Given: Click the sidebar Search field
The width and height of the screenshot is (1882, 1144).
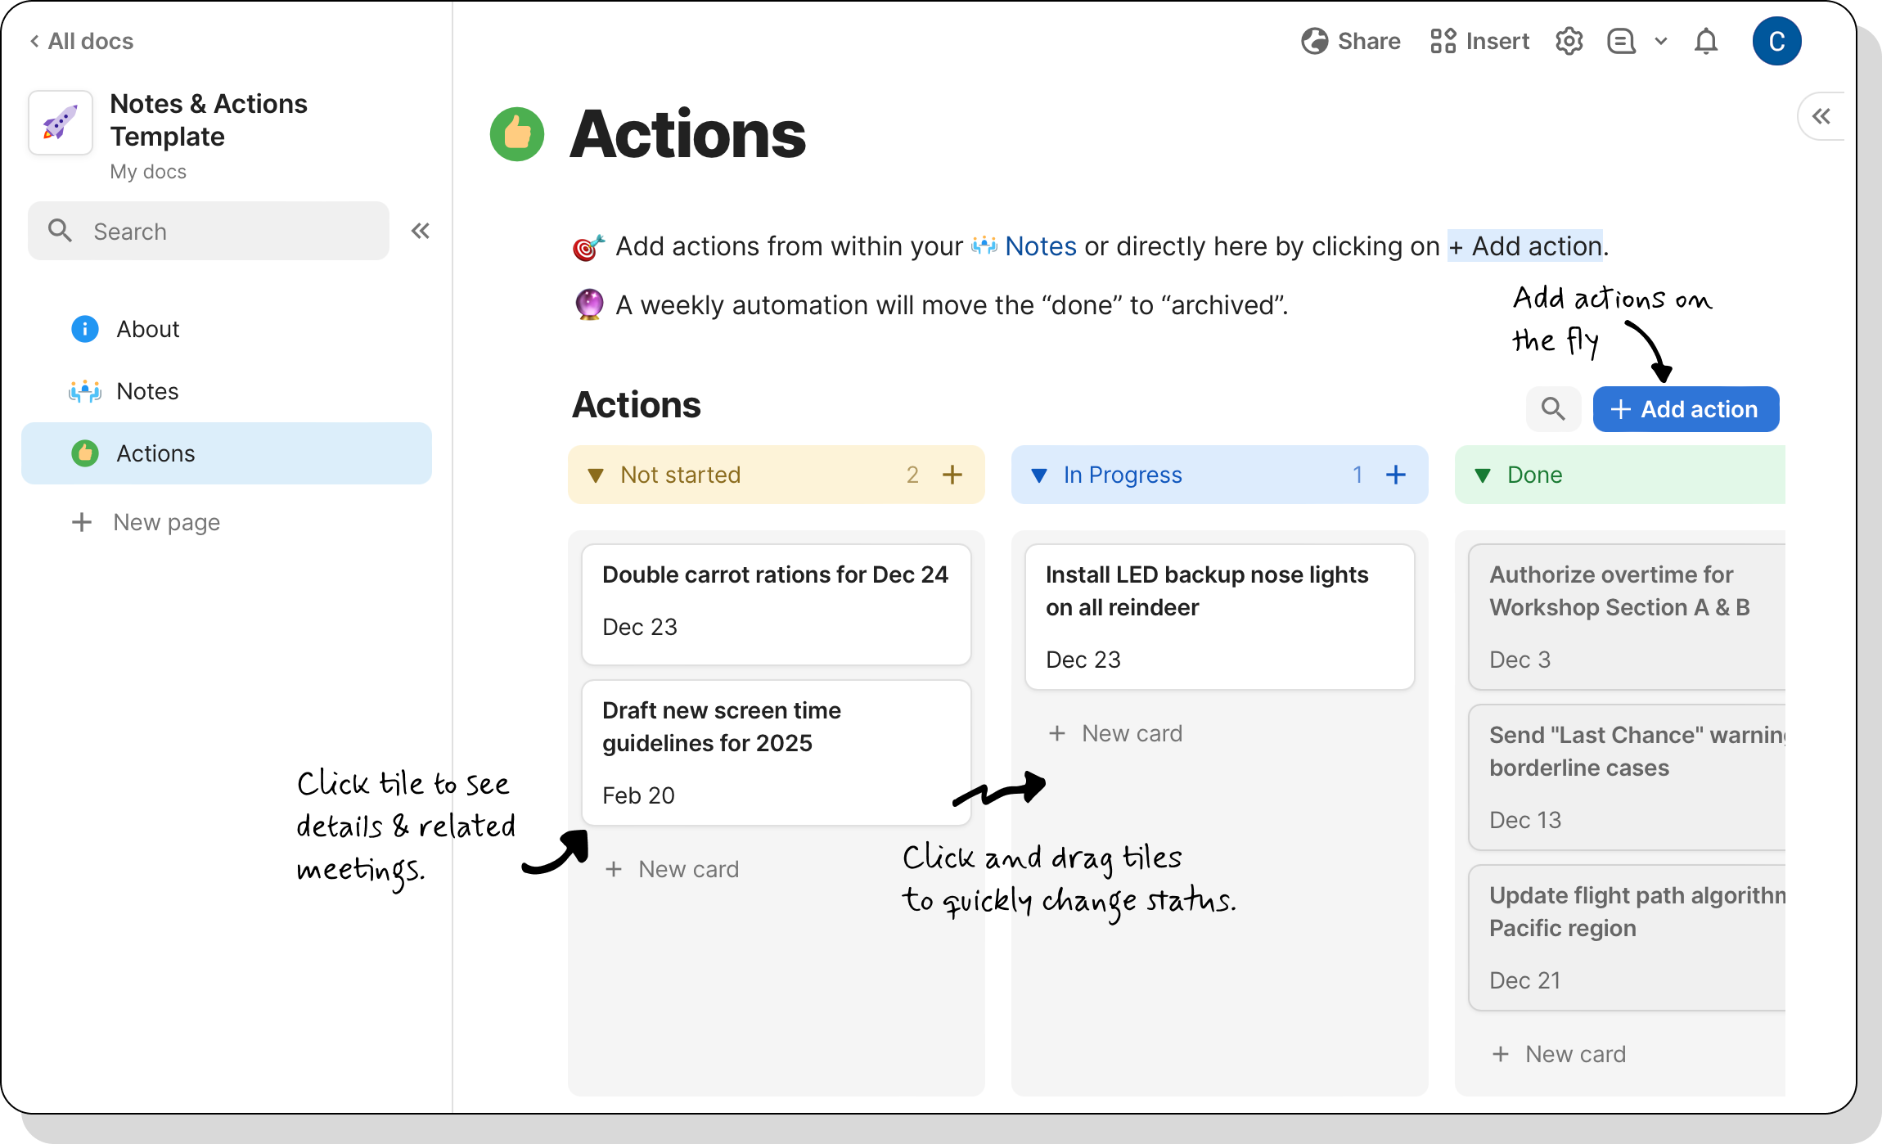Looking at the screenshot, I should (x=209, y=232).
